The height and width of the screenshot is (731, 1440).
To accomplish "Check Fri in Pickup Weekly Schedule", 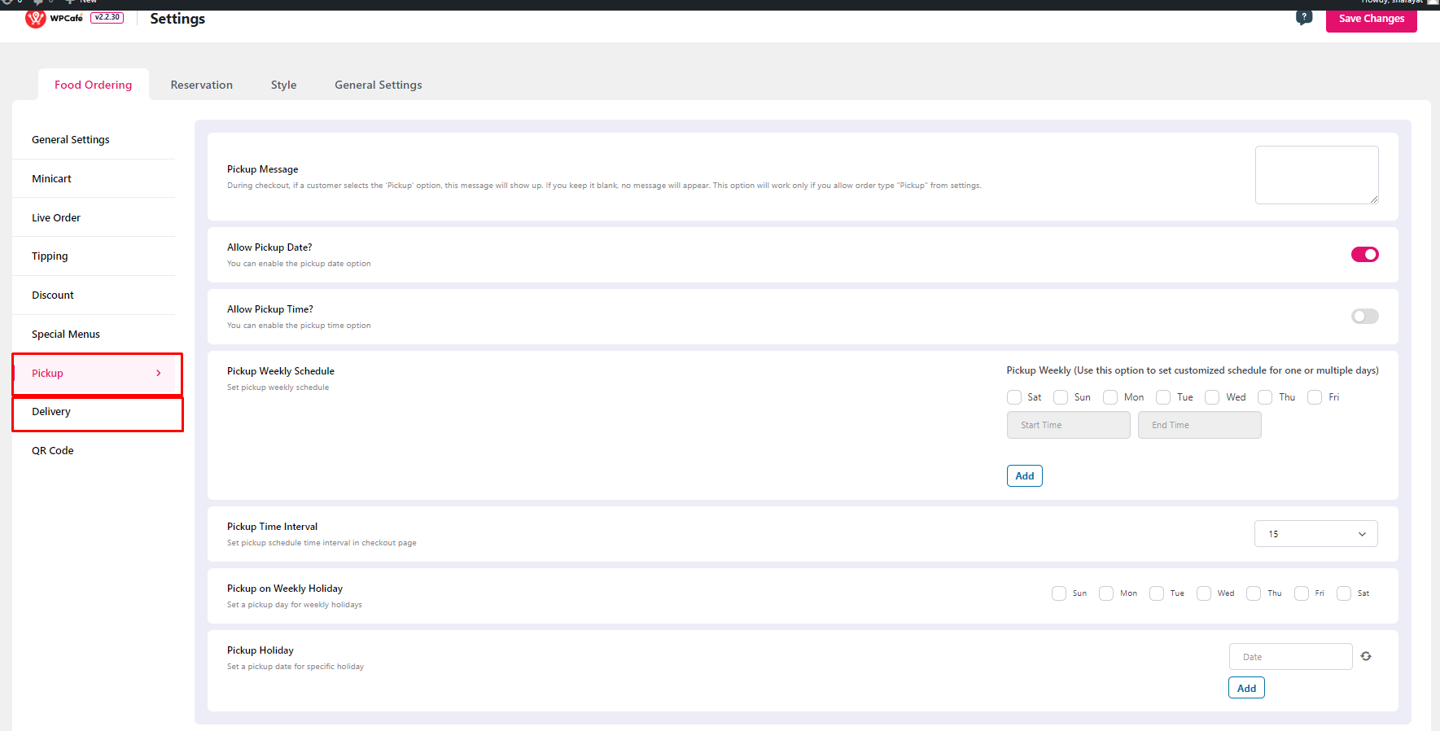I will tap(1315, 397).
